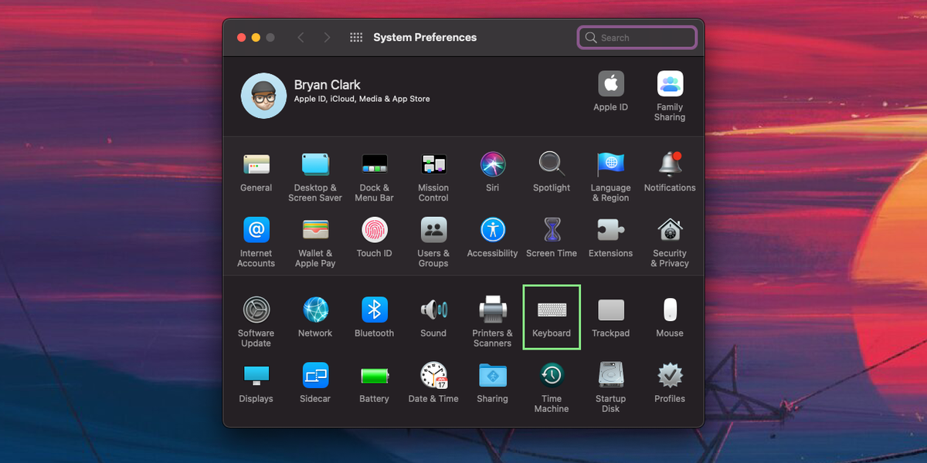This screenshot has height=463, width=927.
Task: Show all preference panes via grid icon
Action: pos(355,36)
